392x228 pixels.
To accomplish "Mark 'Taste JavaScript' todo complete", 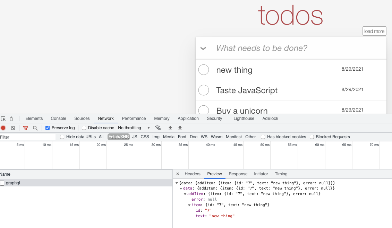I will [x=204, y=90].
